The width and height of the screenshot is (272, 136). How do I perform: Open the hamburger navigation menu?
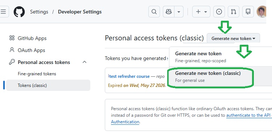pos(4,12)
